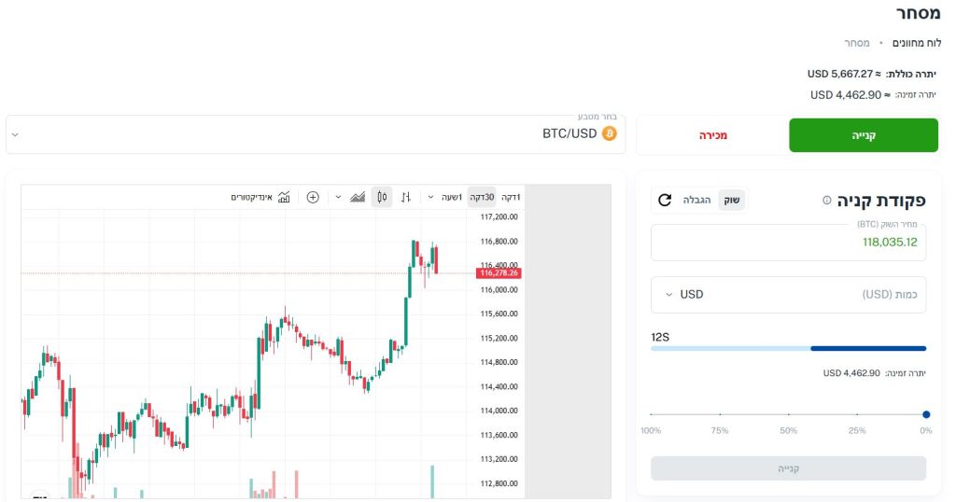Viewport: 956px width, 502px height.
Task: Switch to the green קנייה tab
Action: (864, 135)
